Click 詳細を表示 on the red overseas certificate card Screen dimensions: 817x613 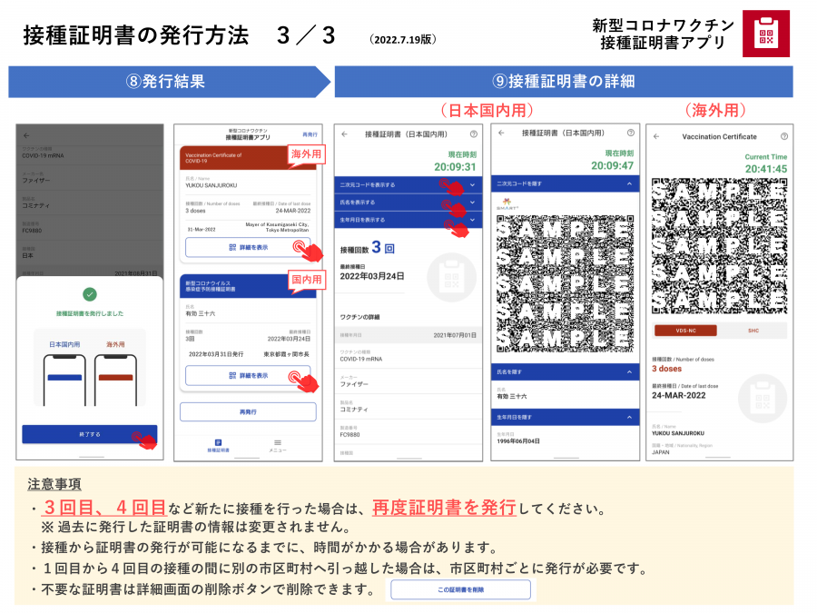click(247, 247)
